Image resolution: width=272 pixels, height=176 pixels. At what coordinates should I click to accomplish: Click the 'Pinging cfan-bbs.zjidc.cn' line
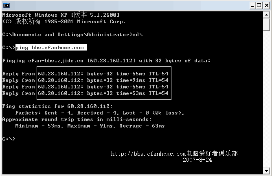click(106, 61)
